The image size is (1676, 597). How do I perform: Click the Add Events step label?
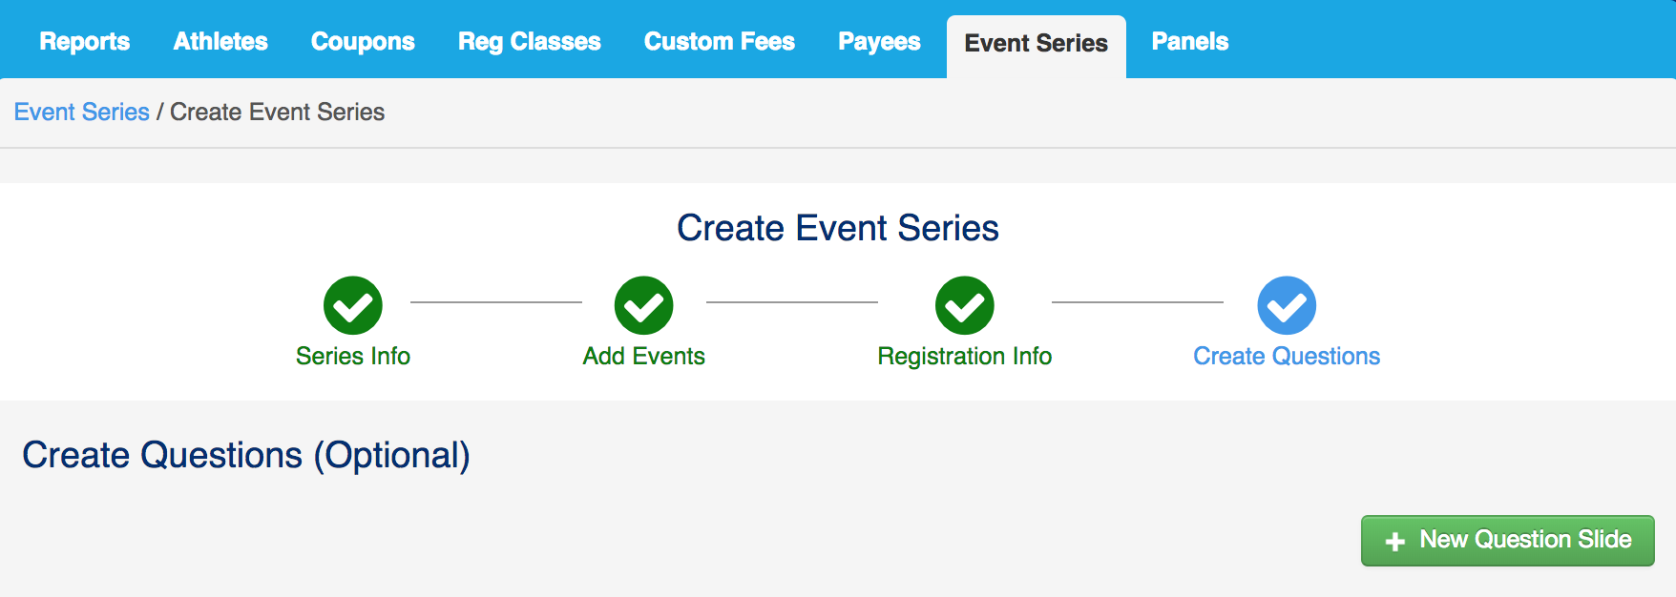pos(644,357)
